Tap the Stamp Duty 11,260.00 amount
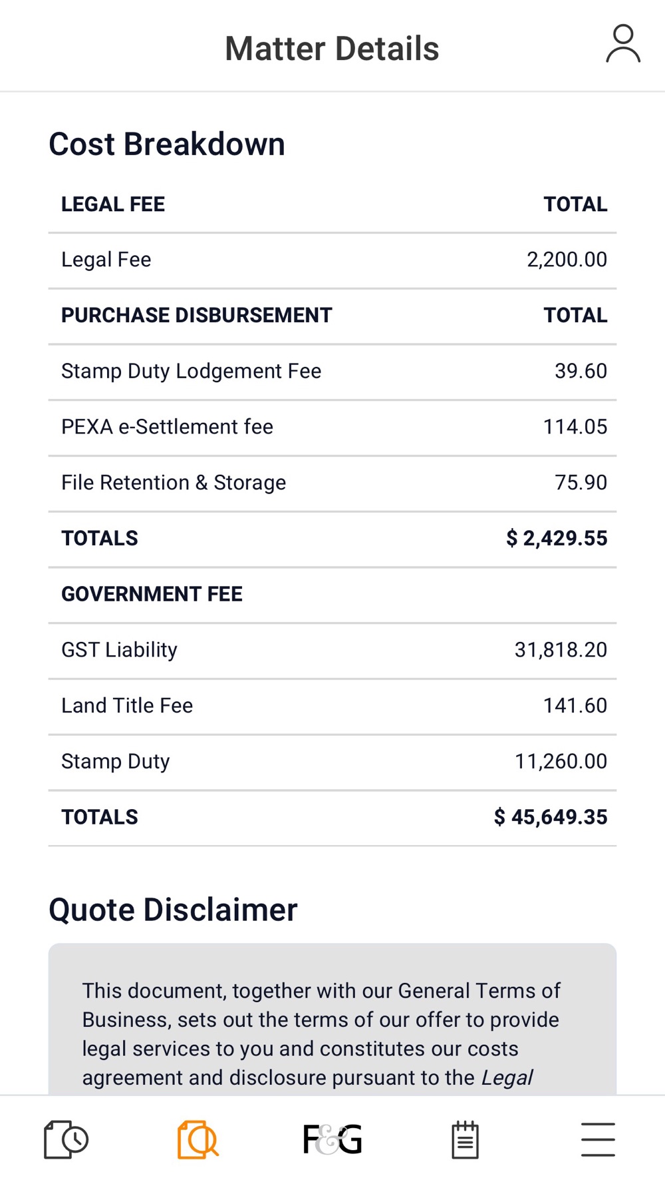Image resolution: width=665 pixels, height=1184 pixels. click(561, 761)
